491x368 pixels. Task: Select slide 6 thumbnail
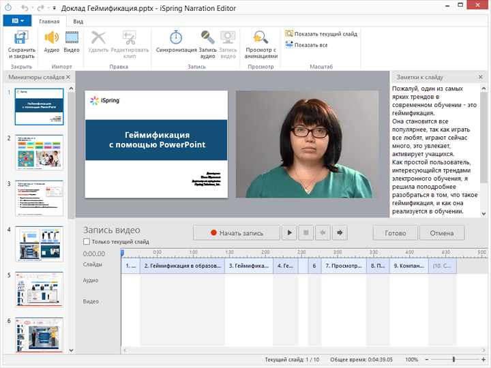(39, 335)
